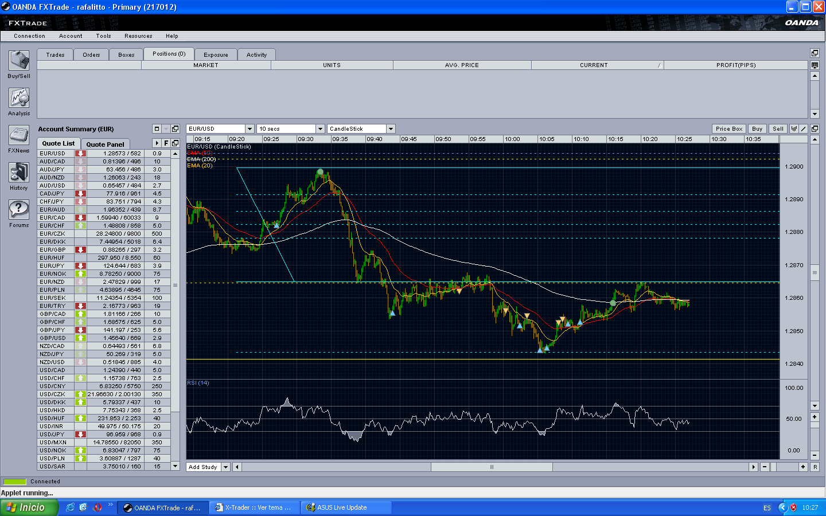Select the USD/CHF row in quote list
The height and width of the screenshot is (516, 826).
pos(104,378)
